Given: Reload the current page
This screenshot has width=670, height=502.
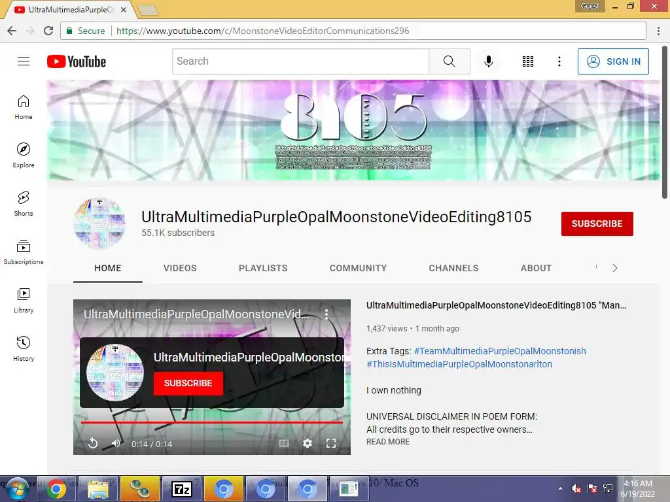Looking at the screenshot, I should pos(48,31).
